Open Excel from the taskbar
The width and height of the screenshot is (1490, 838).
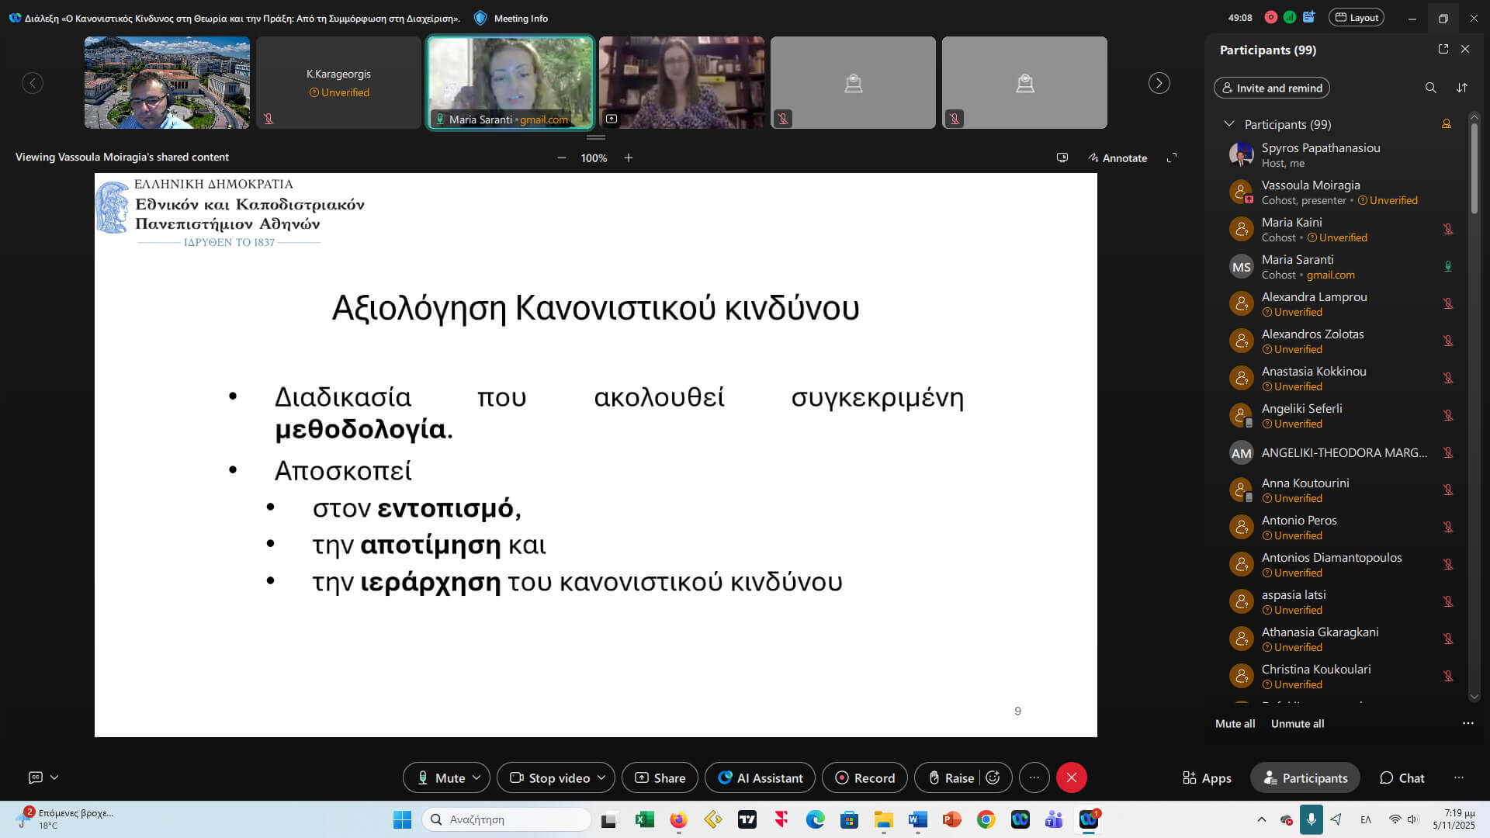tap(644, 819)
